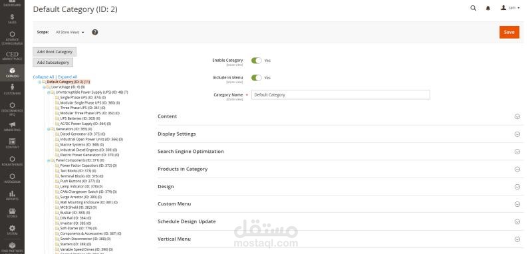Viewport: 532px width, 254px height.
Task: Click the Expand All link
Action: pyautogui.click(x=68, y=77)
